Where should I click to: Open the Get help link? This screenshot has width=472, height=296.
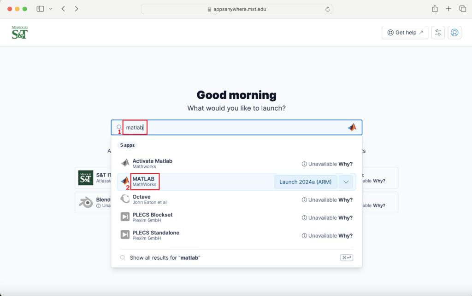405,33
